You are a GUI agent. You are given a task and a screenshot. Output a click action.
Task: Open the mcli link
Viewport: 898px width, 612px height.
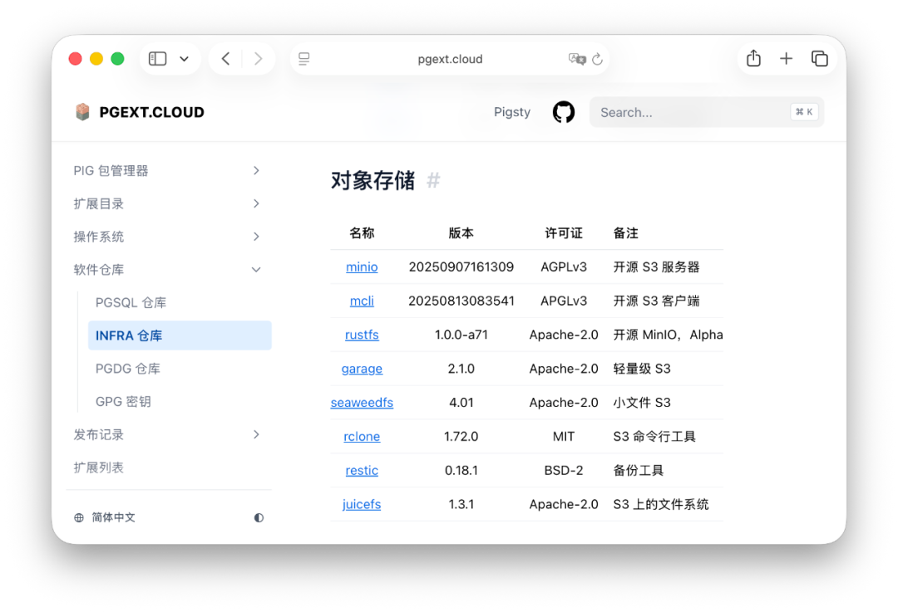(x=362, y=301)
